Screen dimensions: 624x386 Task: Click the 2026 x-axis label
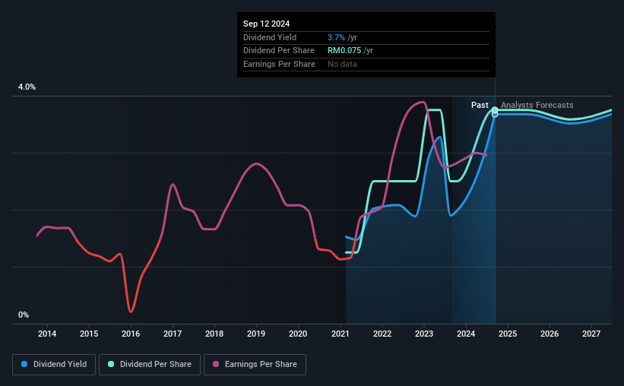point(550,334)
